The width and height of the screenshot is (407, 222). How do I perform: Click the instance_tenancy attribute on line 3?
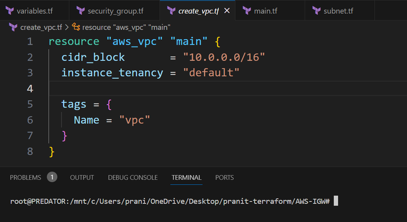(x=112, y=73)
